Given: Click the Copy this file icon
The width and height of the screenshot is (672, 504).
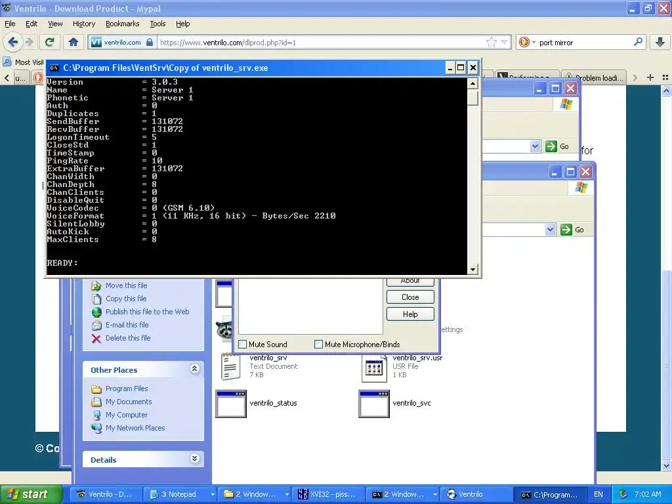Looking at the screenshot, I should click(96, 299).
